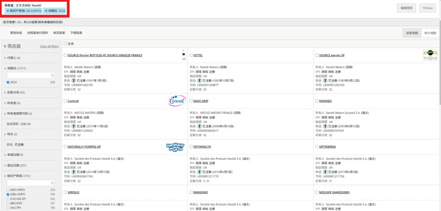Remove the 到期日 2024 filter chip
Screen dimensions: 441x211
click(x=46, y=11)
